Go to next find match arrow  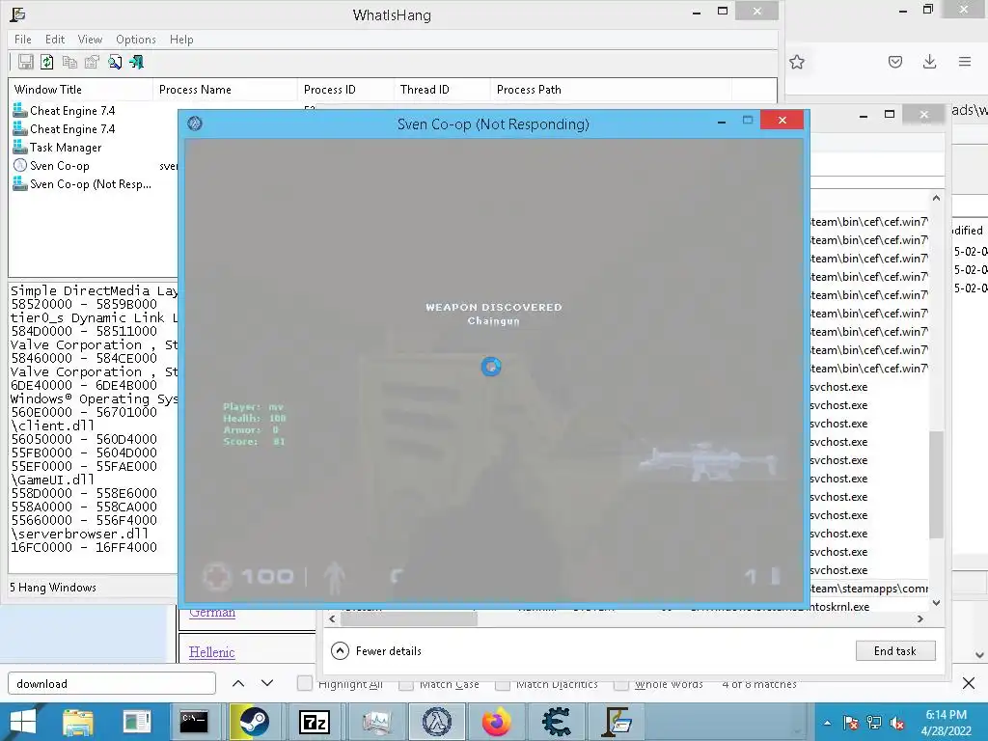[x=267, y=683]
